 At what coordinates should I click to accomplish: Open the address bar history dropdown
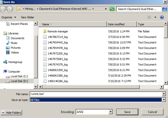click(106, 9)
